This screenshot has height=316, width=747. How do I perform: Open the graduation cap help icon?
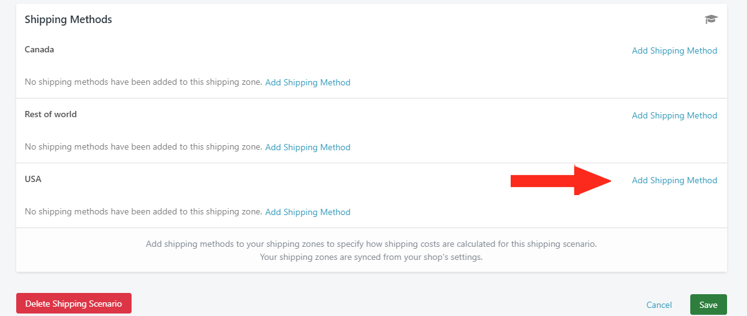tap(711, 19)
